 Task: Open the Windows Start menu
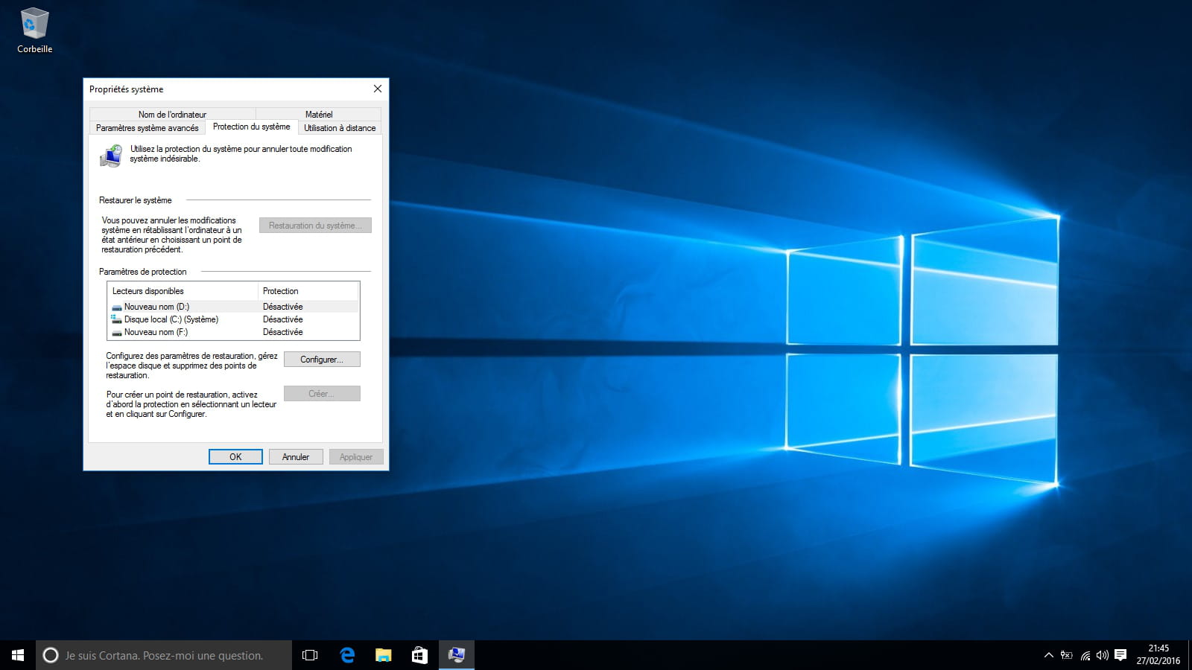(18, 655)
